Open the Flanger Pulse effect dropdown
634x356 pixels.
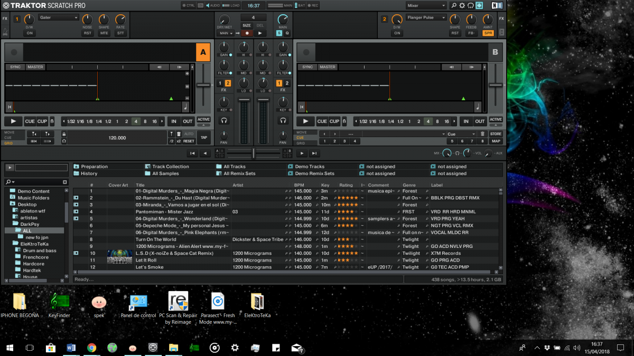point(426,17)
